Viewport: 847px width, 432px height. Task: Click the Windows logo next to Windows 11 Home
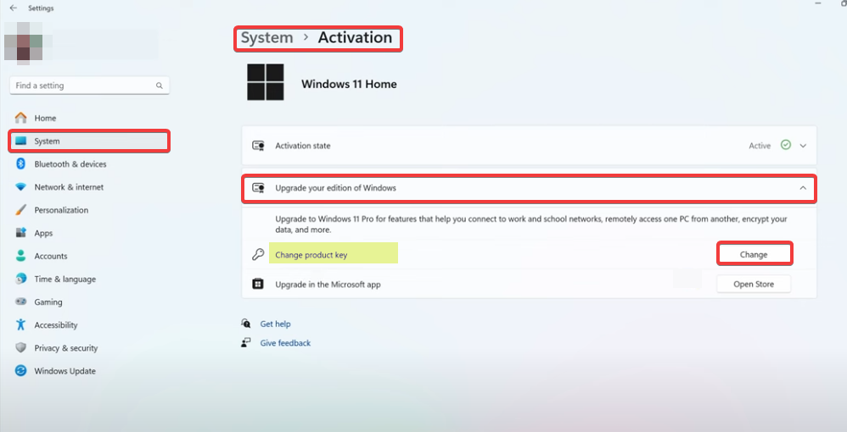tap(266, 82)
